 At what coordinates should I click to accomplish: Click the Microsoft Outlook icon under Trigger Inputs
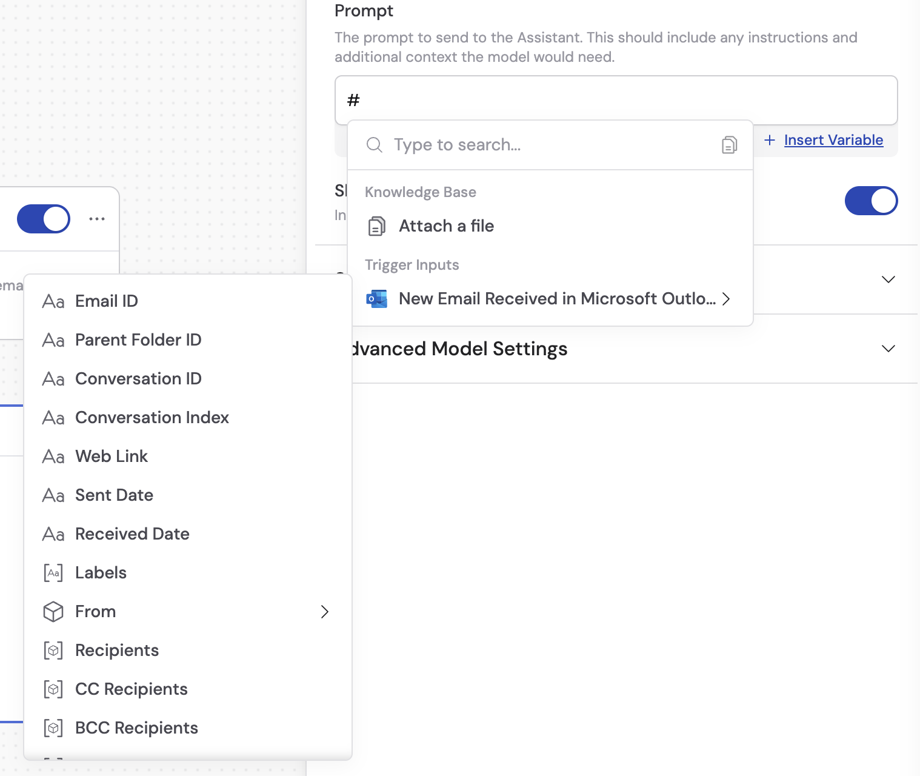coord(376,298)
